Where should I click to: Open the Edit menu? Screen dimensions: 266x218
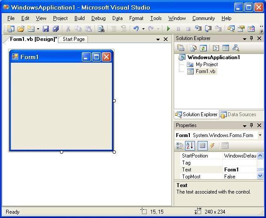coord(25,18)
